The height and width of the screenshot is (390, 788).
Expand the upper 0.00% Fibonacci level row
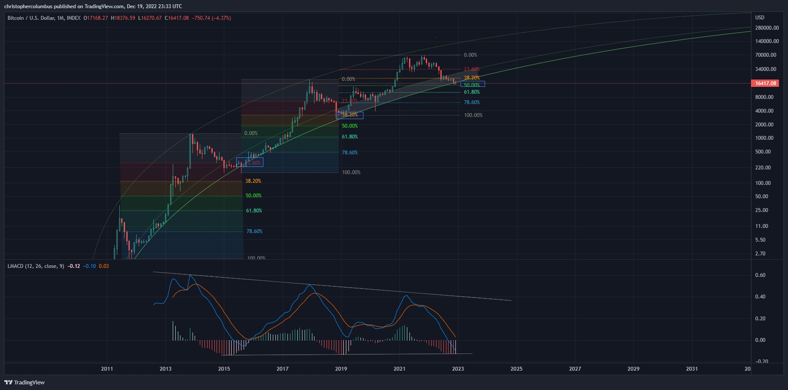tap(470, 55)
